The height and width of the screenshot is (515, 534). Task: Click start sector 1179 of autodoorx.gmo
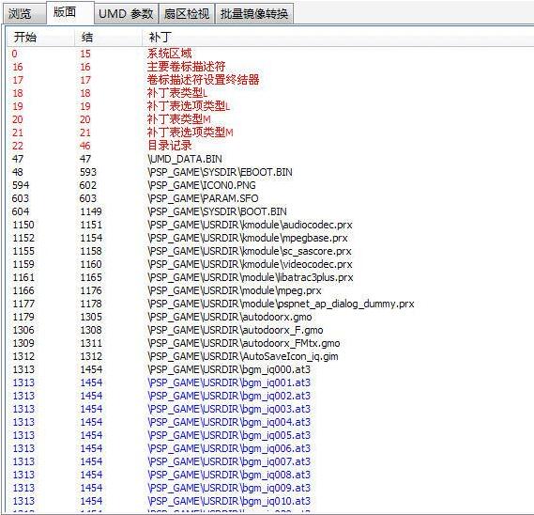coord(23,317)
